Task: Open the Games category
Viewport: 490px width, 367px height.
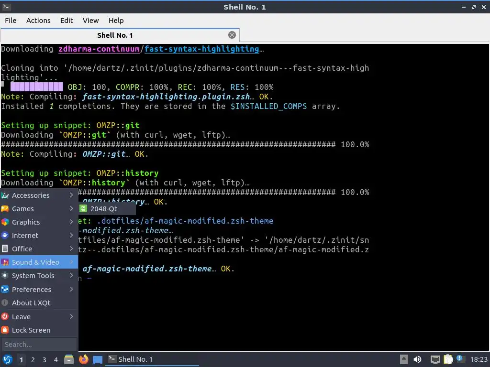Action: point(39,209)
